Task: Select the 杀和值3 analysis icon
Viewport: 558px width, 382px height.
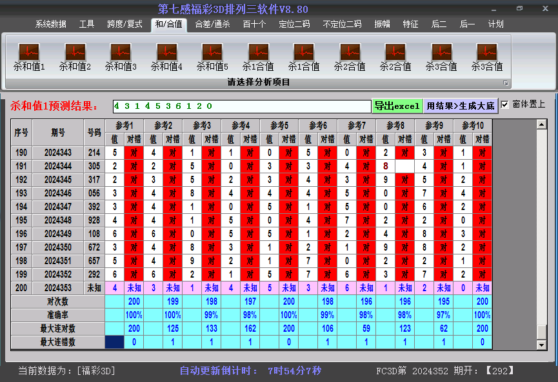Action: click(121, 57)
